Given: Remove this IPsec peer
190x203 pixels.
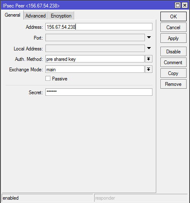Looking at the screenshot, I should click(x=173, y=84).
